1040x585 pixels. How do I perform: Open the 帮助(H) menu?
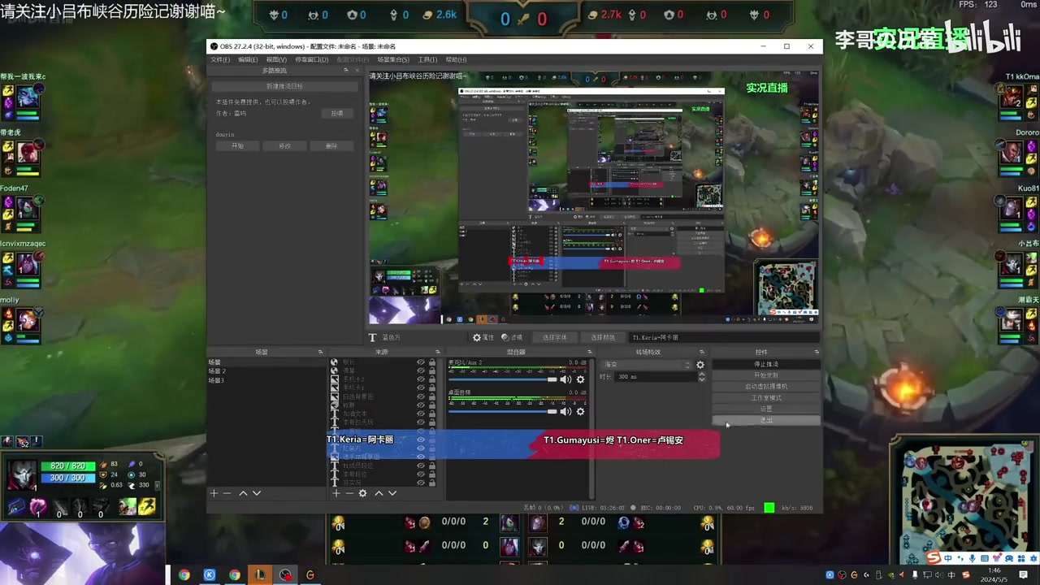point(456,59)
